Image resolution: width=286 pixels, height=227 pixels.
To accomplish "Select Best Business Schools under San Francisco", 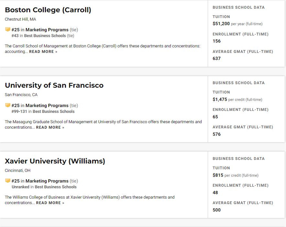I will tap(53, 111).
